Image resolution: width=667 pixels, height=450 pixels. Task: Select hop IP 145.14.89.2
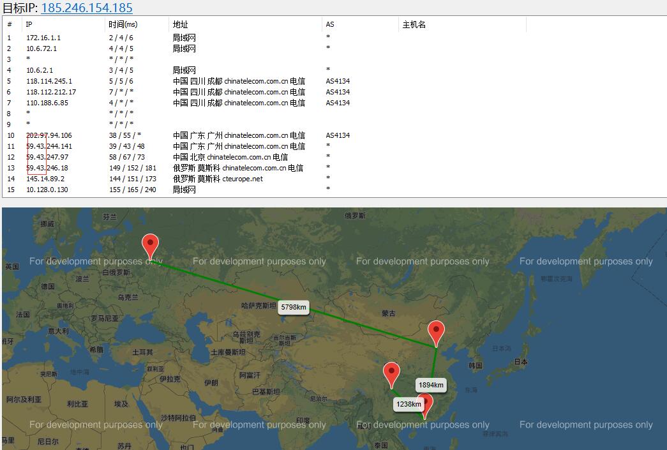click(45, 179)
